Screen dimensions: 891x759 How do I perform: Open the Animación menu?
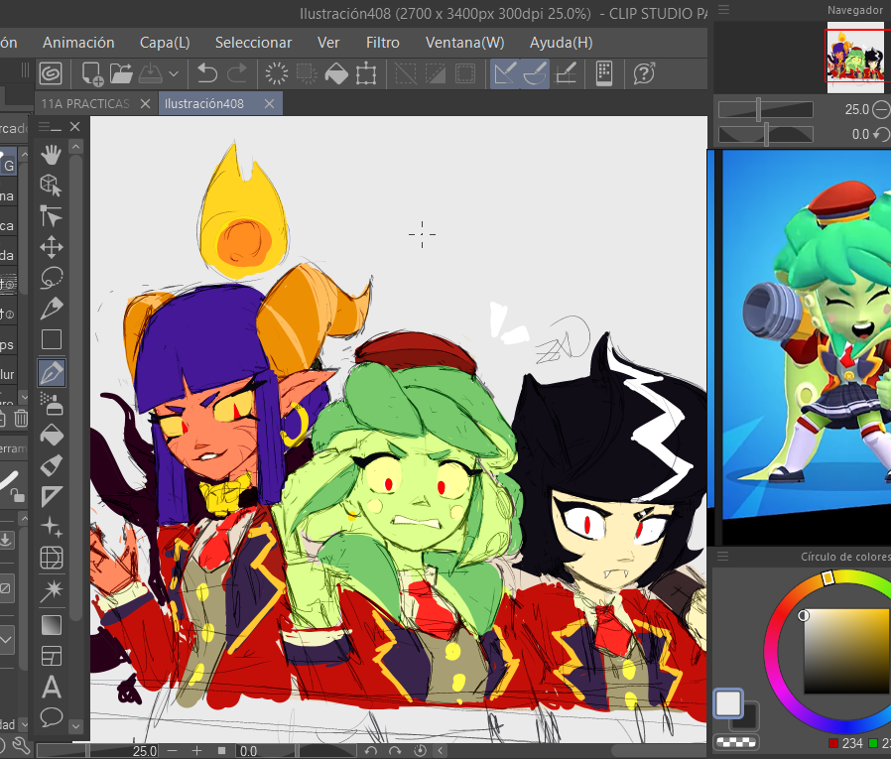click(78, 43)
